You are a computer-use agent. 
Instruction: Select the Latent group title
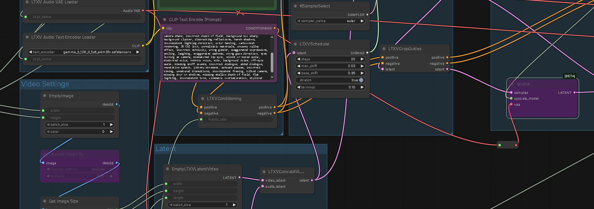pyautogui.click(x=166, y=149)
